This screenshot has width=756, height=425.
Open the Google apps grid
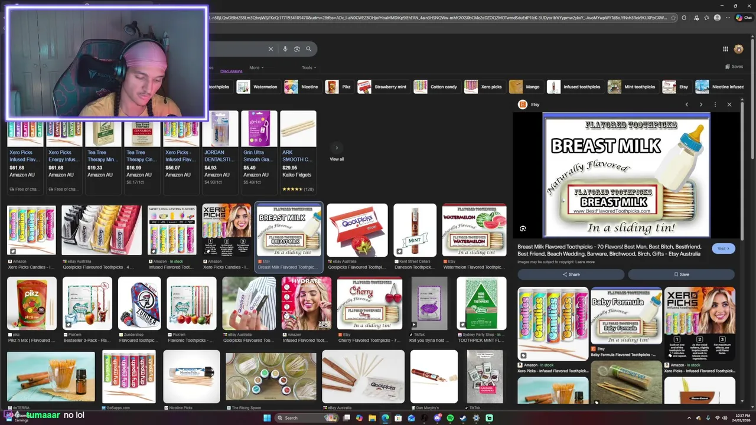(x=725, y=49)
